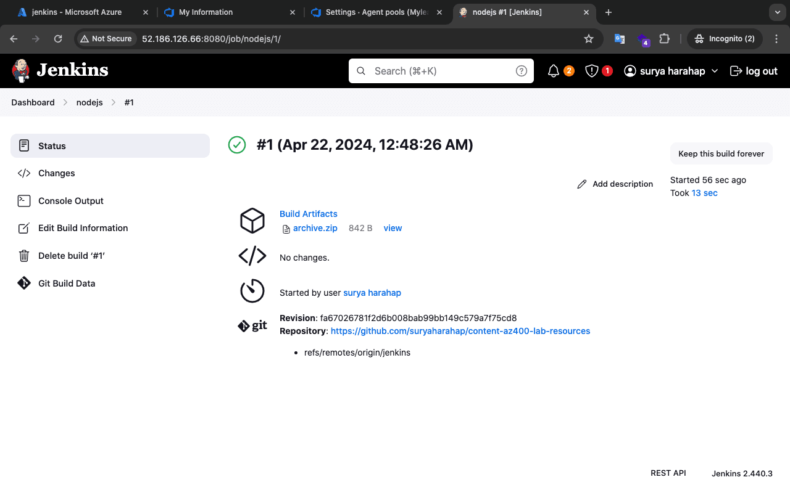Viewport: 790px width, 493px height.
Task: Go back with the browser back arrow
Action: pos(14,39)
